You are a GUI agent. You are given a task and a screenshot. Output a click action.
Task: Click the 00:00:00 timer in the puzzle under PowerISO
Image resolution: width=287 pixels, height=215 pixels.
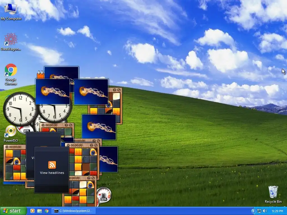point(15,147)
